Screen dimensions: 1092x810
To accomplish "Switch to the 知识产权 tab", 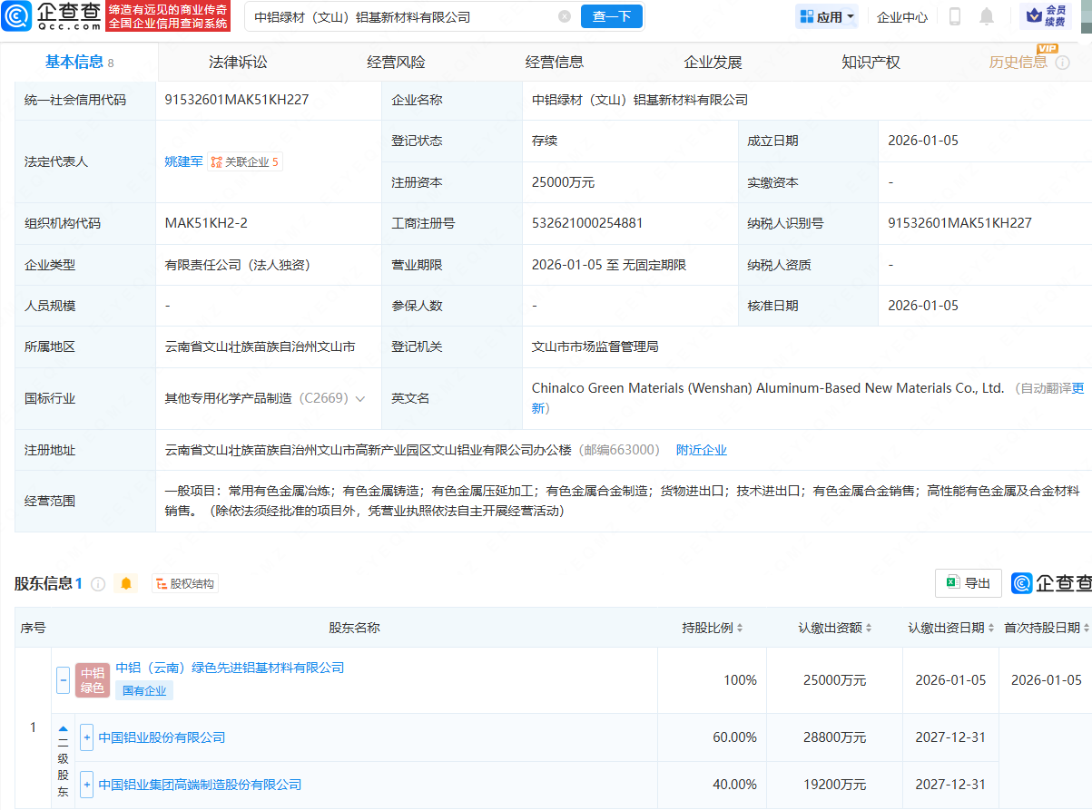I will tap(869, 61).
